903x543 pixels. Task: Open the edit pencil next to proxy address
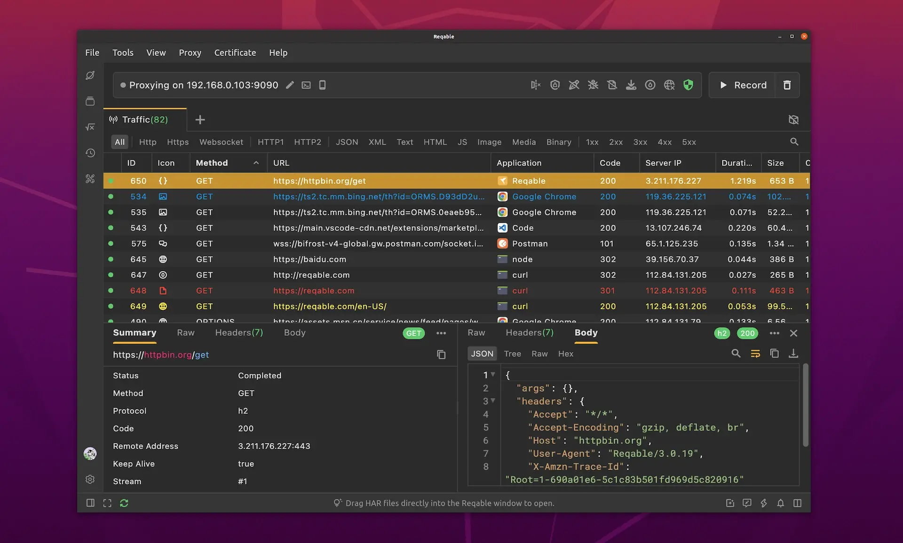click(x=290, y=85)
